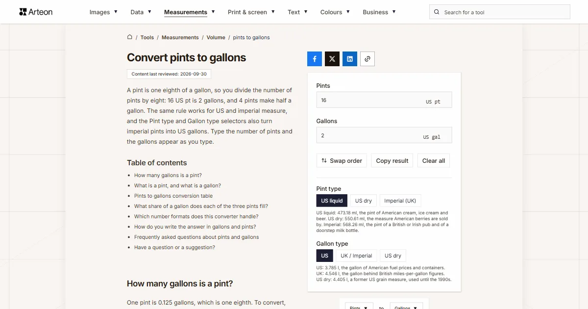Jump to "Which number formats does this converter handle?"
This screenshot has height=309, width=588.
tap(196, 216)
